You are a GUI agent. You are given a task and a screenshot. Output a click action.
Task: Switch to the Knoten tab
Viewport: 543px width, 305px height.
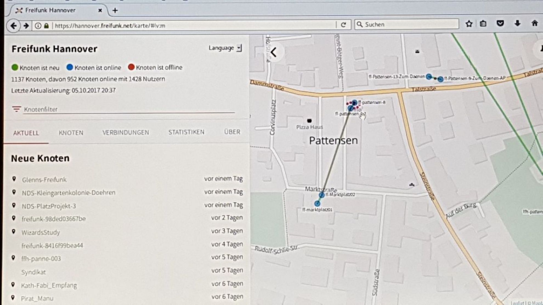click(71, 133)
